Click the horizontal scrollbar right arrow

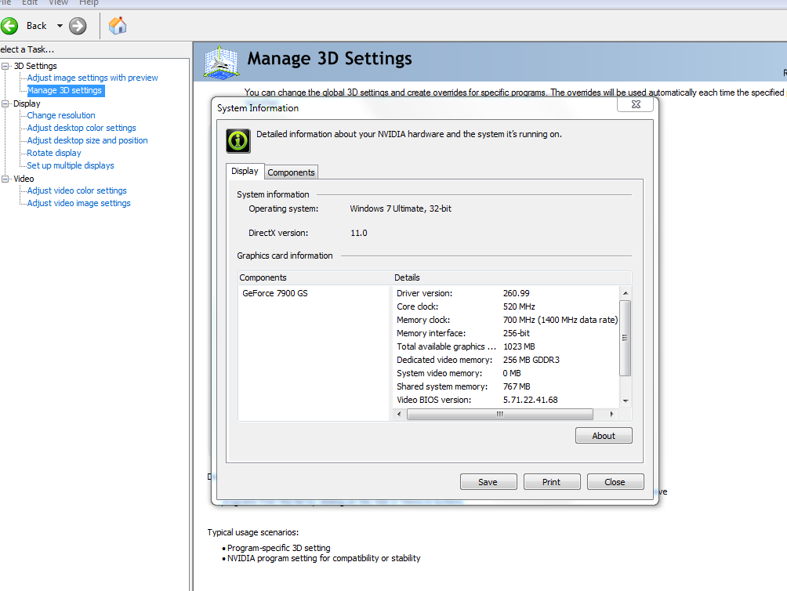pos(611,415)
